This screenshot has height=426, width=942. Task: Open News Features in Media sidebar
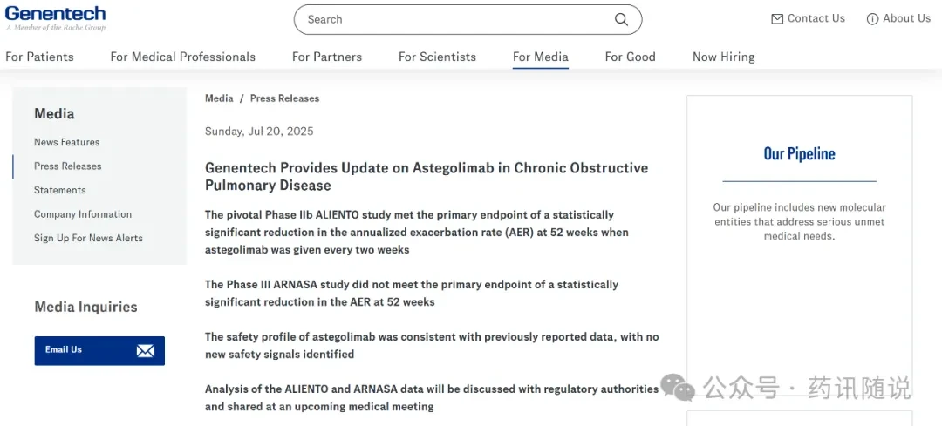point(66,142)
